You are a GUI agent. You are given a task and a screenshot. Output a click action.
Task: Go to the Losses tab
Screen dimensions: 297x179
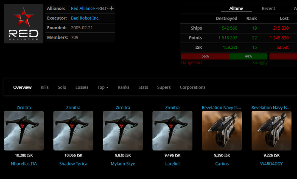(82, 87)
